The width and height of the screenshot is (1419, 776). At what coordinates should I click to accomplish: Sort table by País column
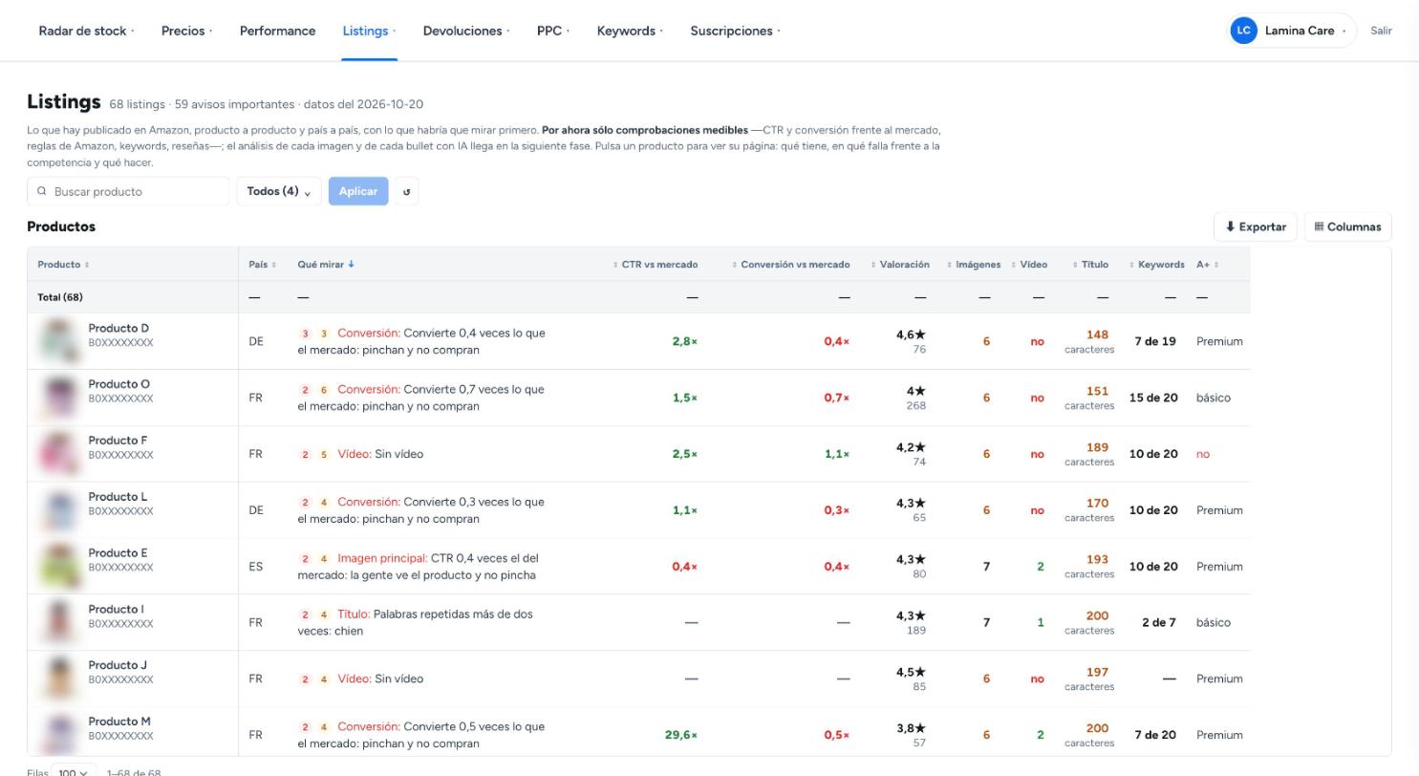click(x=262, y=265)
